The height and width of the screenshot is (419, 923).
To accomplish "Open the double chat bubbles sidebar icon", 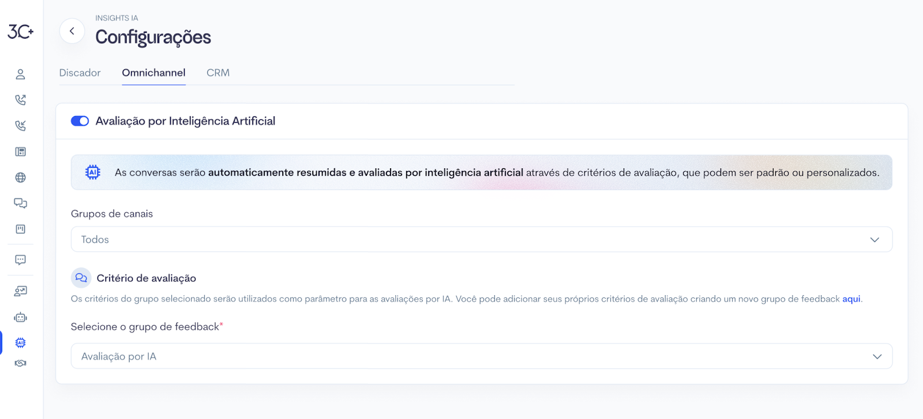I will point(20,203).
